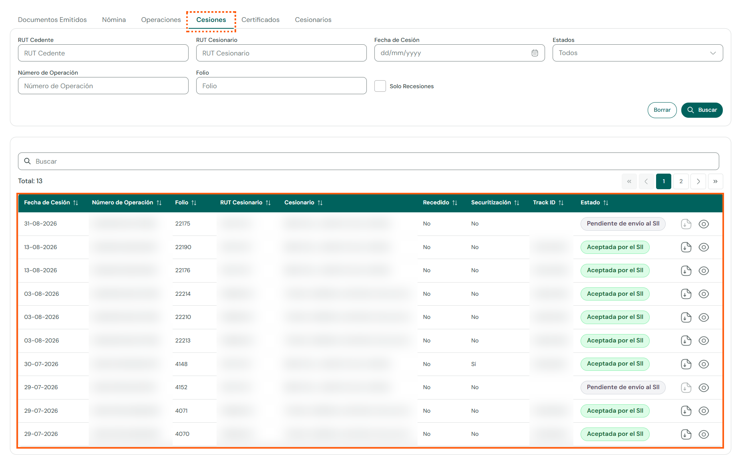The image size is (742, 463).
Task: Open calendar icon in Fecha de Cesión
Action: pos(535,53)
